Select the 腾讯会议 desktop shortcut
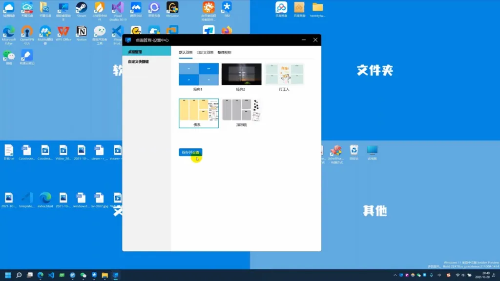Screen dimensions: 500x281 pyautogui.click(x=136, y=10)
